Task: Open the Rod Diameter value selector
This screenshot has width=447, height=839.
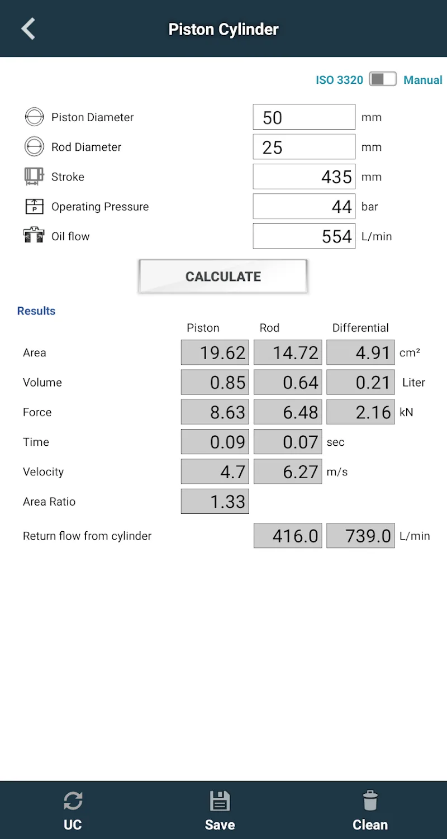Action: pyautogui.click(x=304, y=147)
